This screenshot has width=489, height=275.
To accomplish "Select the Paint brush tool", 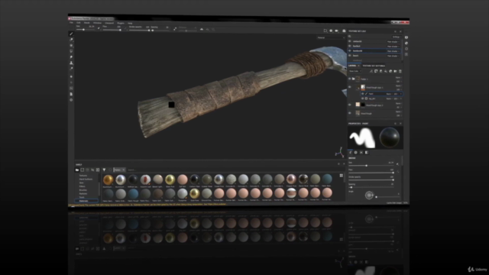I will coord(71,34).
